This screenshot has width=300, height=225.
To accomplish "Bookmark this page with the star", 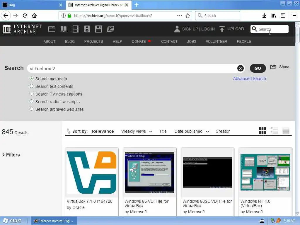I will [188, 16].
